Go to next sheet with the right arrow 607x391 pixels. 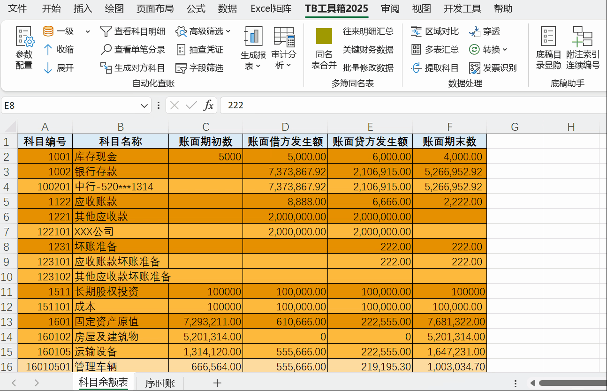[37, 383]
